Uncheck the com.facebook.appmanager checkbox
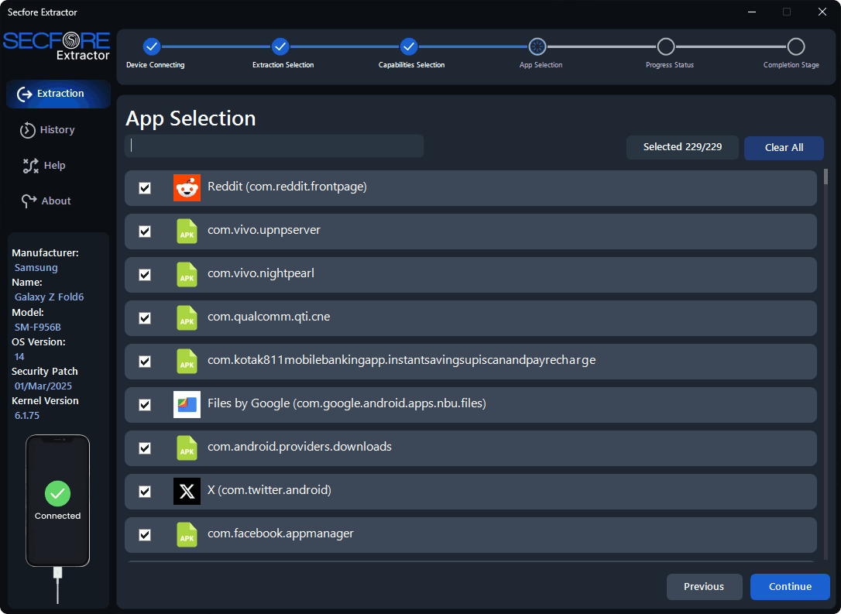The height and width of the screenshot is (614, 841). (x=145, y=535)
